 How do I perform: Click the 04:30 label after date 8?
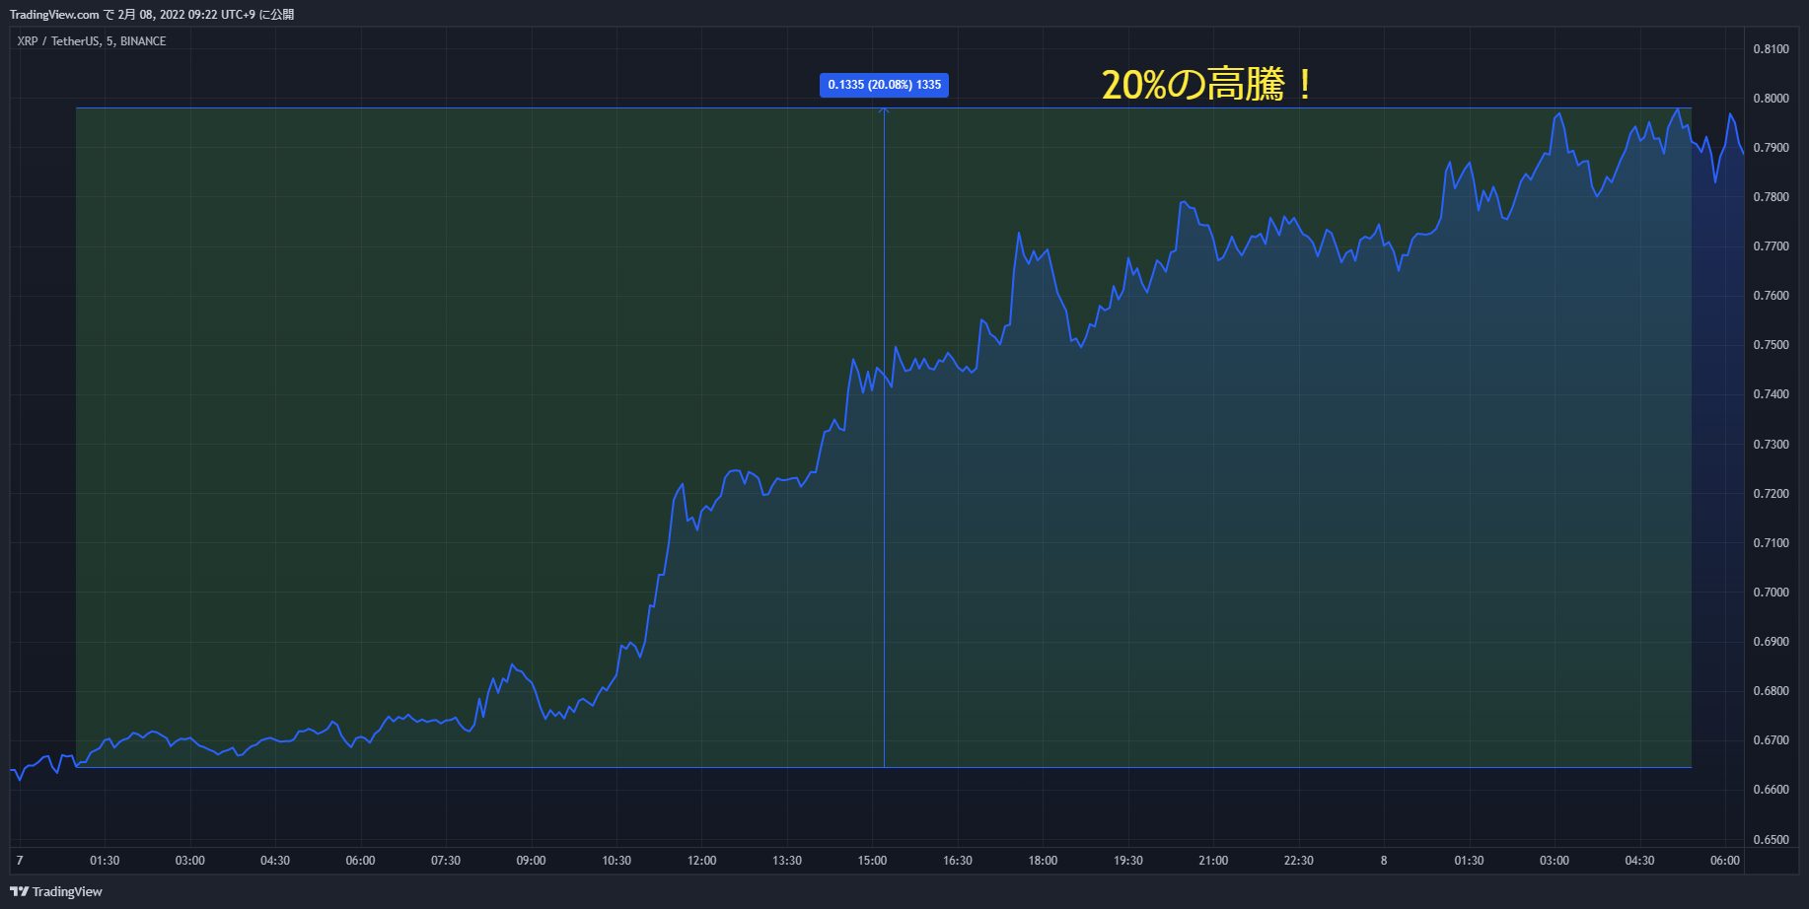(1639, 861)
